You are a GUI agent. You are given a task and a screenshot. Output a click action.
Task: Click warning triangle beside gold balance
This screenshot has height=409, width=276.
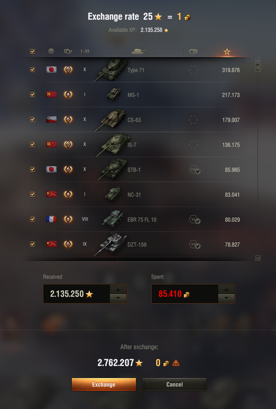pyautogui.click(x=176, y=363)
